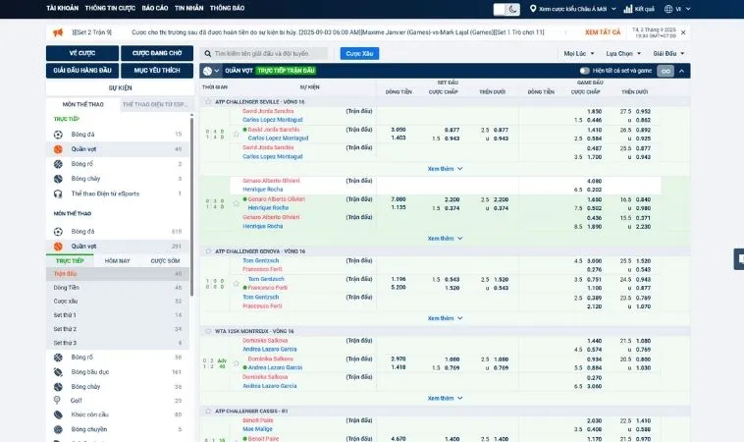Open the Báo Cáo menu item
Viewport: 744px width, 442px height.
tap(155, 8)
